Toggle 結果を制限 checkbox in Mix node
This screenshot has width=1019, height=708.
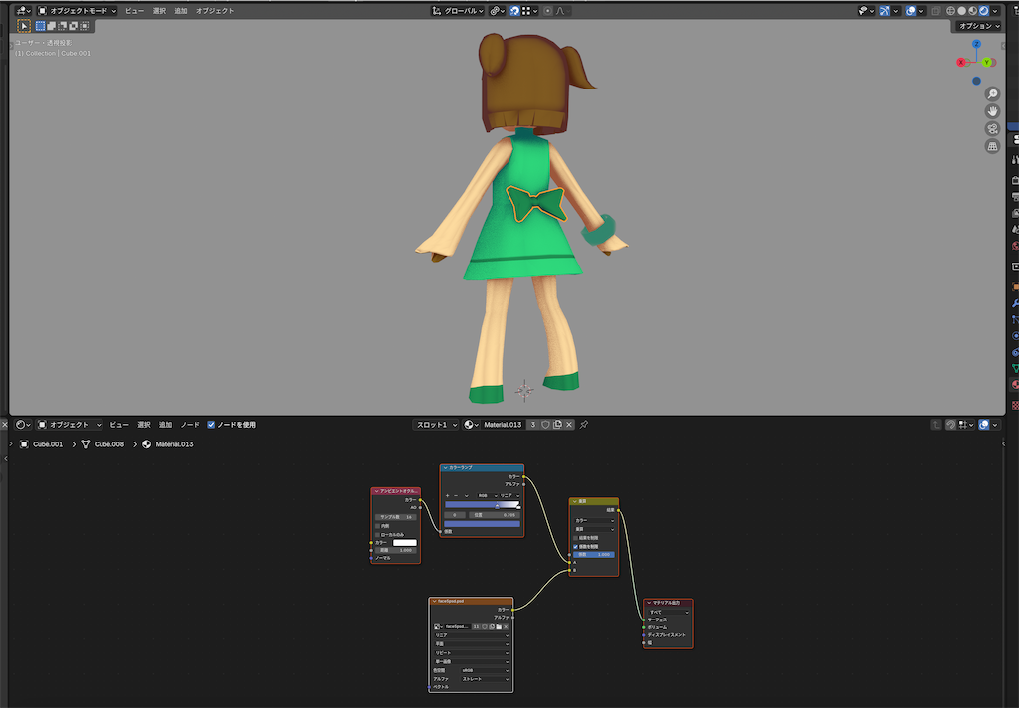tap(576, 538)
